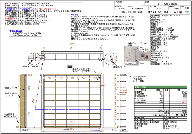Select spec line [配送方法] 一般運送便
Viewport: 192px width, 134px height.
pos(161,64)
